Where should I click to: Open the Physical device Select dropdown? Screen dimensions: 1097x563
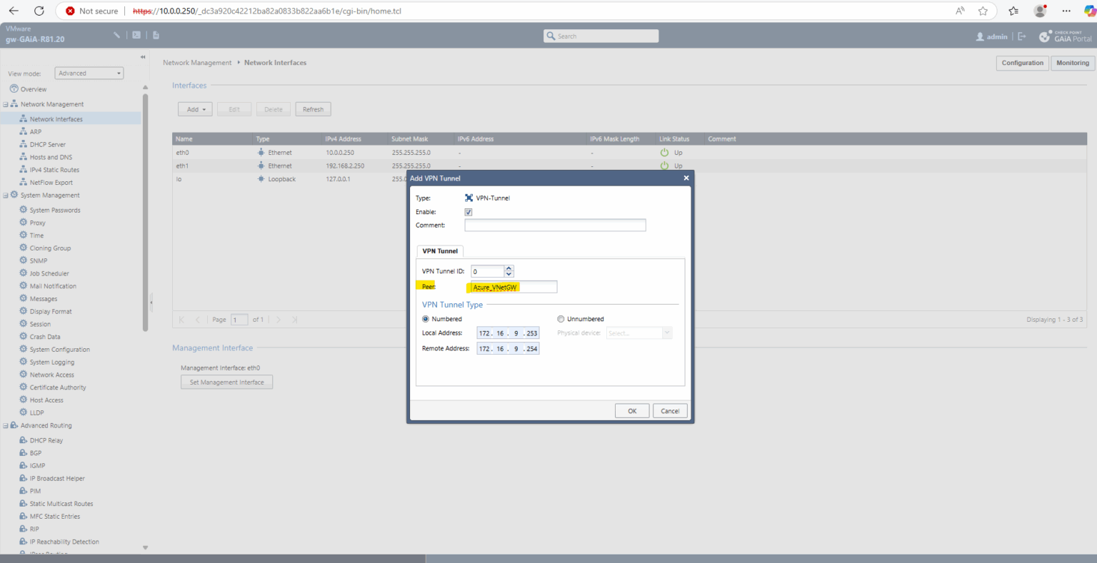tap(638, 333)
